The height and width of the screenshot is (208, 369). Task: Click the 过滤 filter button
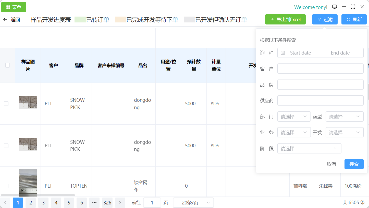[325, 19]
